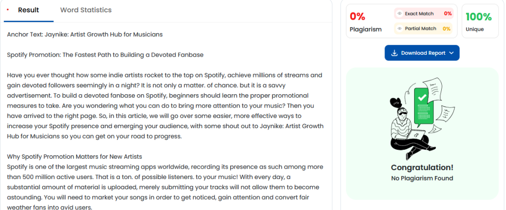Click the black heart shape in illustration
The height and width of the screenshot is (210, 506).
tap(395, 103)
